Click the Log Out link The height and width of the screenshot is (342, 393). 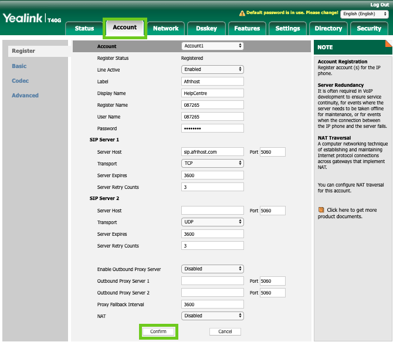379,4
